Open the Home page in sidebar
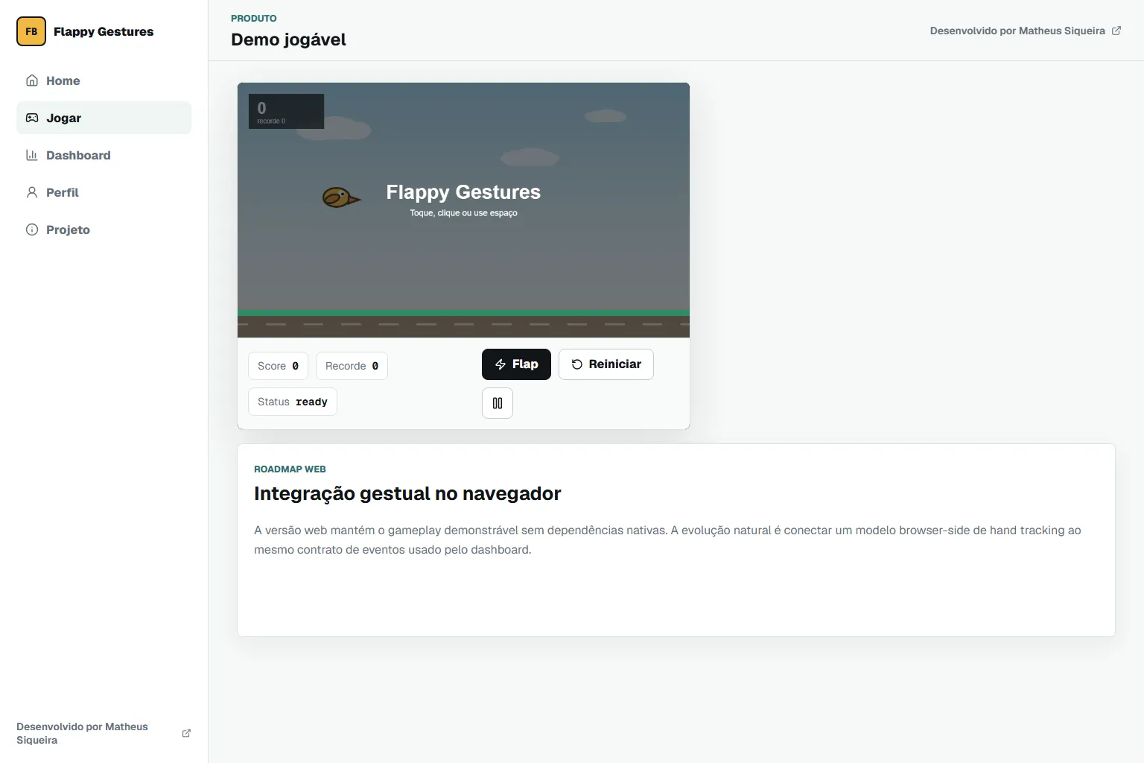Image resolution: width=1144 pixels, height=763 pixels. coord(104,80)
